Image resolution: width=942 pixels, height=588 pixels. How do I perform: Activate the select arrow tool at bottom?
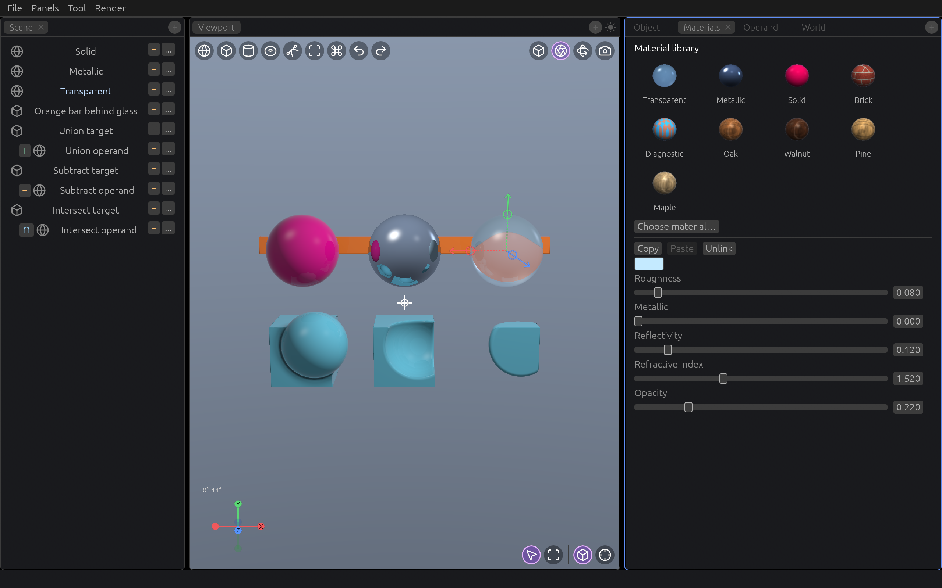point(531,555)
